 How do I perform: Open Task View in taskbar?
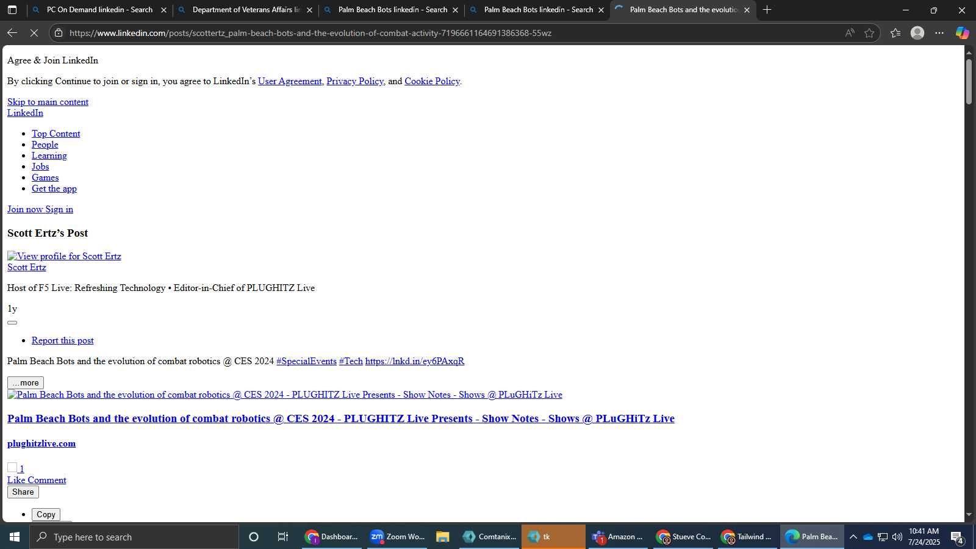tap(283, 537)
